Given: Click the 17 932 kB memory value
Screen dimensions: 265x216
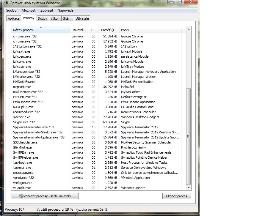Looking at the screenshot, I should click(x=110, y=41).
